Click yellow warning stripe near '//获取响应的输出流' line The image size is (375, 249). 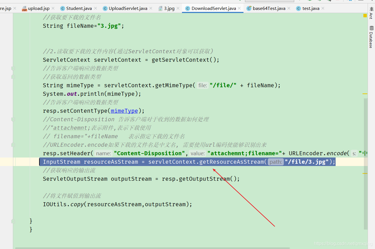click(x=365, y=173)
